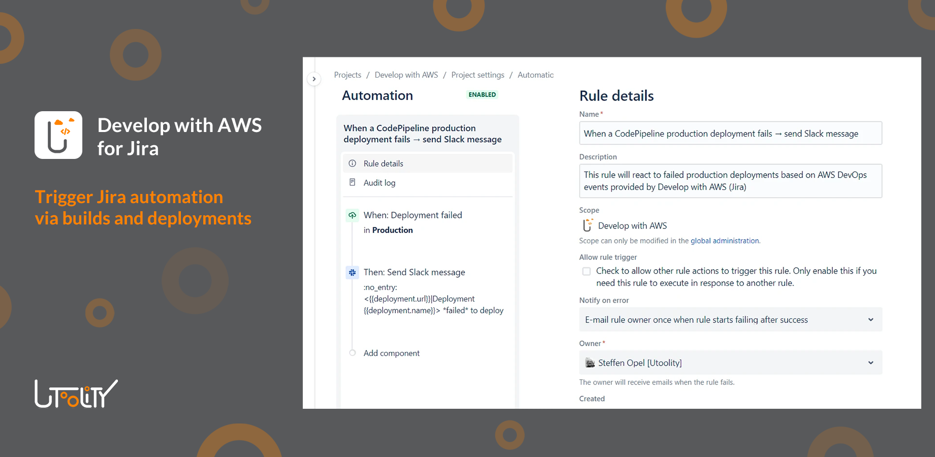The height and width of the screenshot is (457, 935).
Task: Open the Owner selection dropdown
Action: 871,363
